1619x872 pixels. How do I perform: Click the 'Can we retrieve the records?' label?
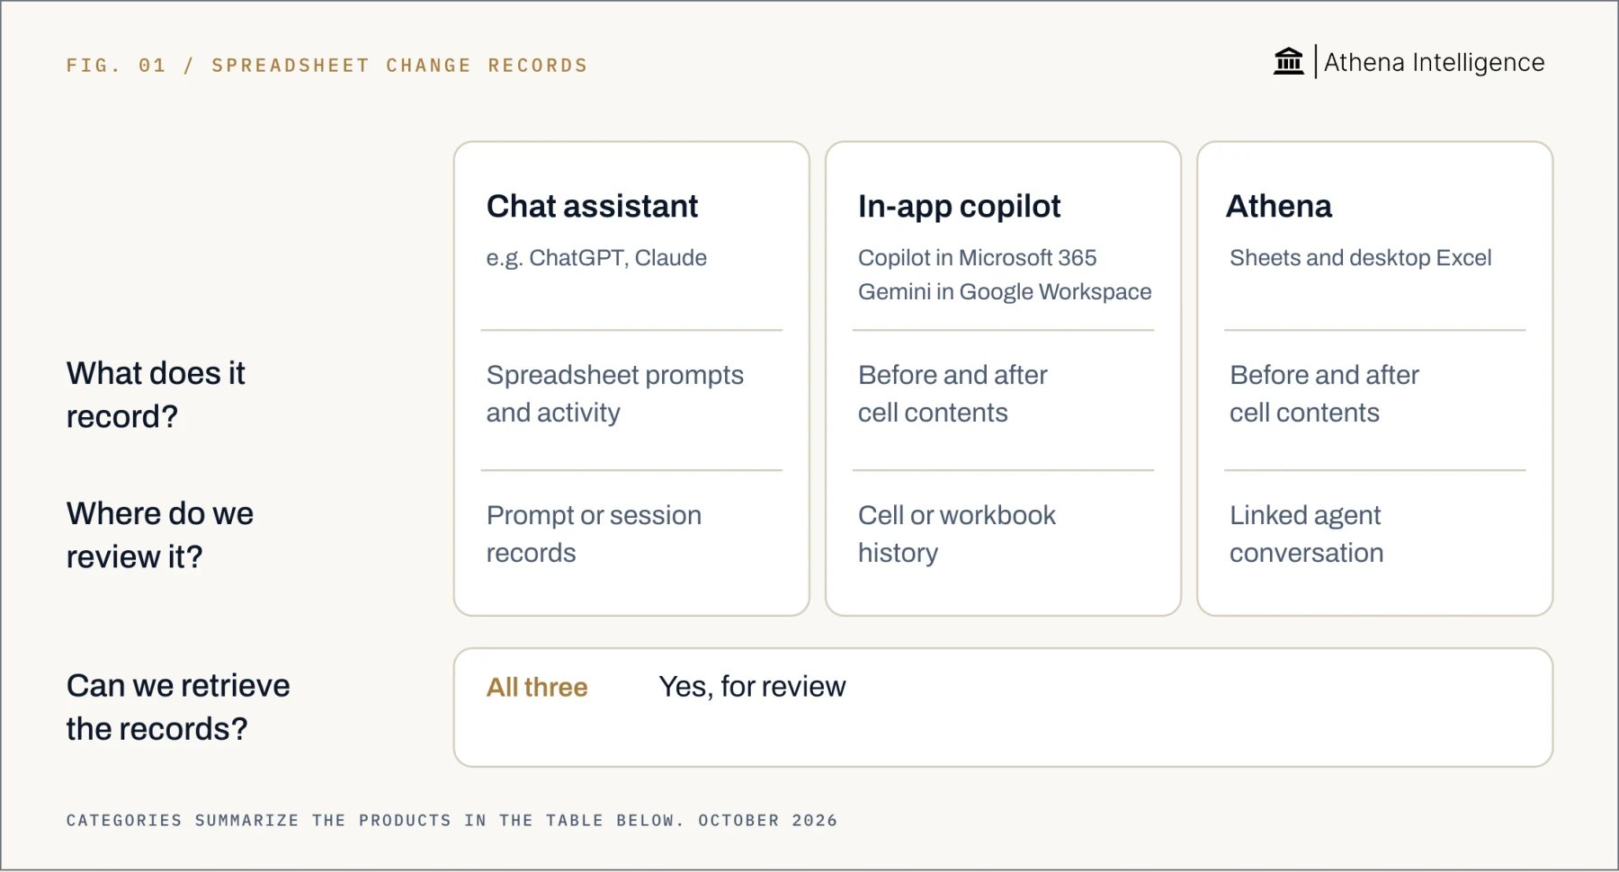coord(178,707)
